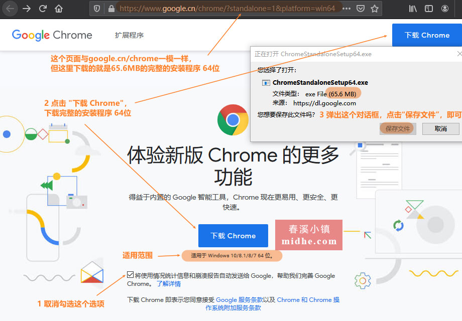
Task: Bookmark this page with the star
Action: coord(375,9)
